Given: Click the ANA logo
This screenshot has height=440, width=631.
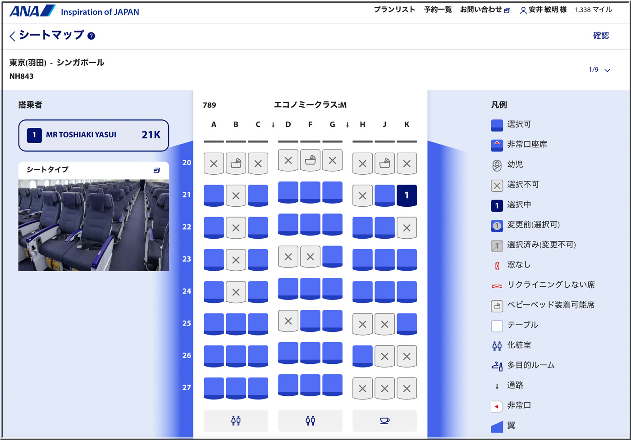Looking at the screenshot, I should click(x=32, y=11).
